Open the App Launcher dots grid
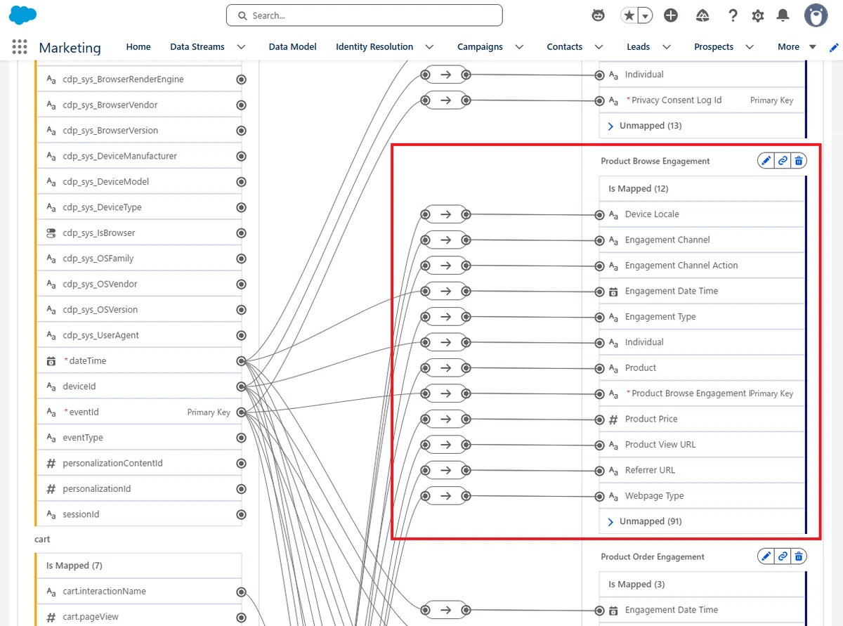843x626 pixels. point(20,47)
